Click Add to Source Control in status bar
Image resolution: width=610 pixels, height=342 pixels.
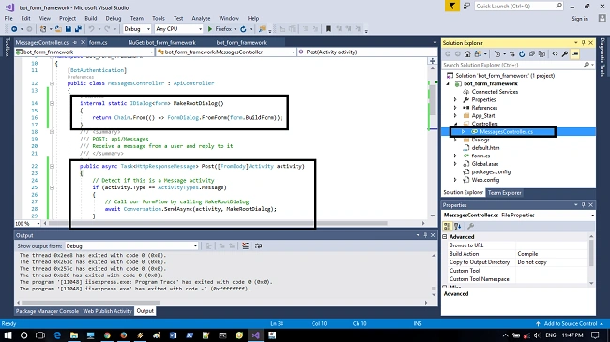tap(570, 324)
